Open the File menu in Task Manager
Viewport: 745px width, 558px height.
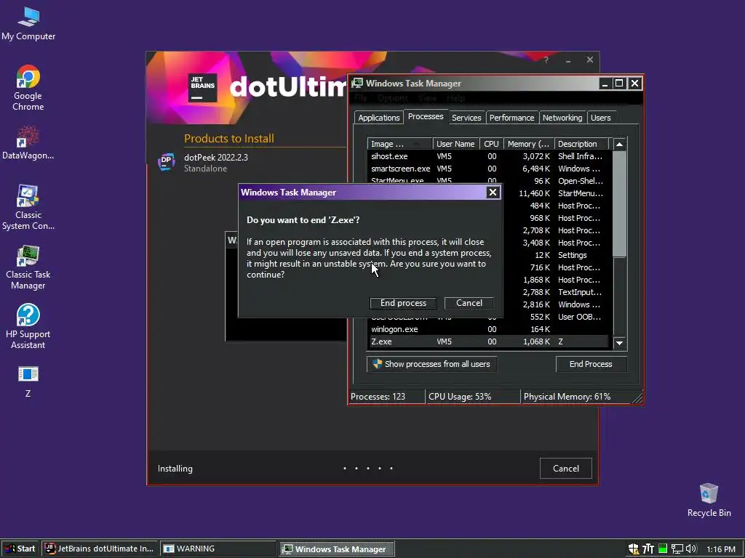coord(361,98)
